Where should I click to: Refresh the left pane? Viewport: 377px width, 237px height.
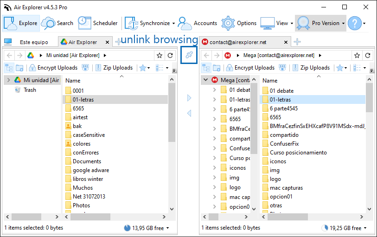170,56
